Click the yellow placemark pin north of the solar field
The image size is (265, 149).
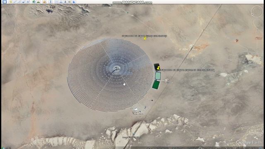[x=145, y=38]
